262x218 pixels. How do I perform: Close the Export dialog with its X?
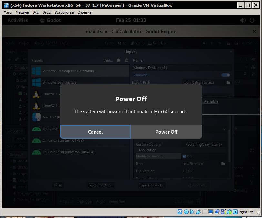coord(231,52)
